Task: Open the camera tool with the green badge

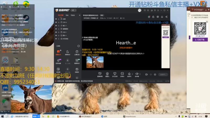Action: coord(77,61)
